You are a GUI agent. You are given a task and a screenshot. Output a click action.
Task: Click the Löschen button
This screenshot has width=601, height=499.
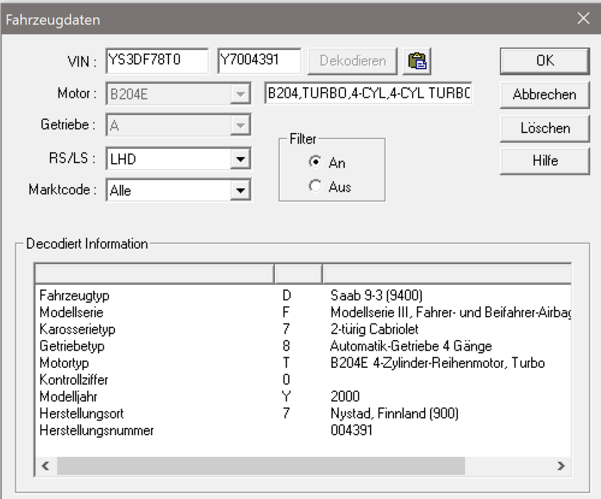pos(544,128)
